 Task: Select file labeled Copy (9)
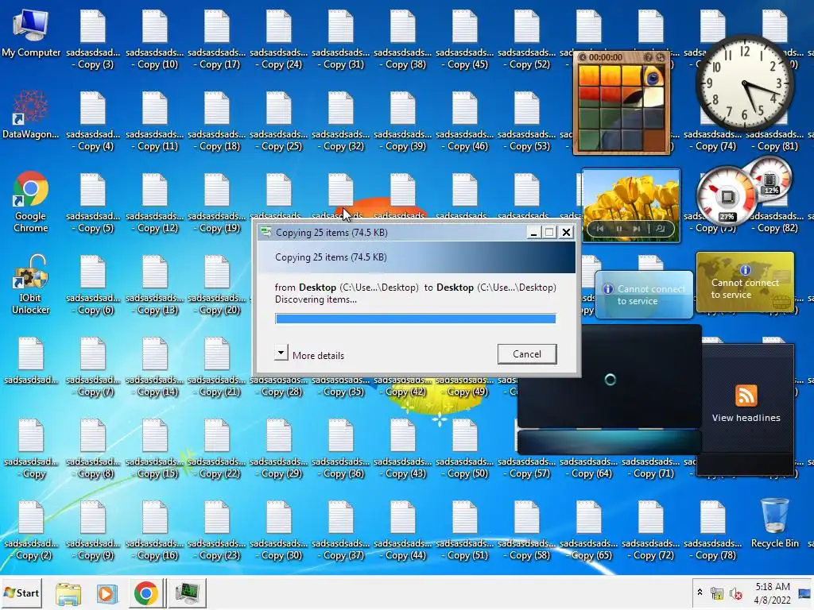[93, 531]
